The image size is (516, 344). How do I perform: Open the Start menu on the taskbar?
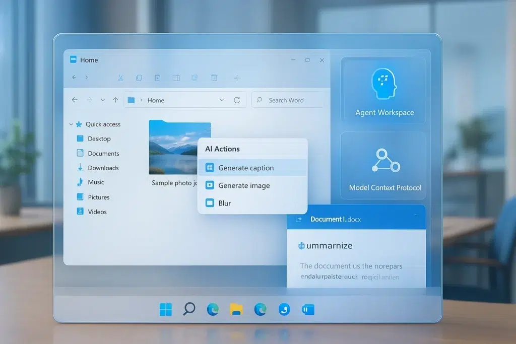[x=166, y=309]
